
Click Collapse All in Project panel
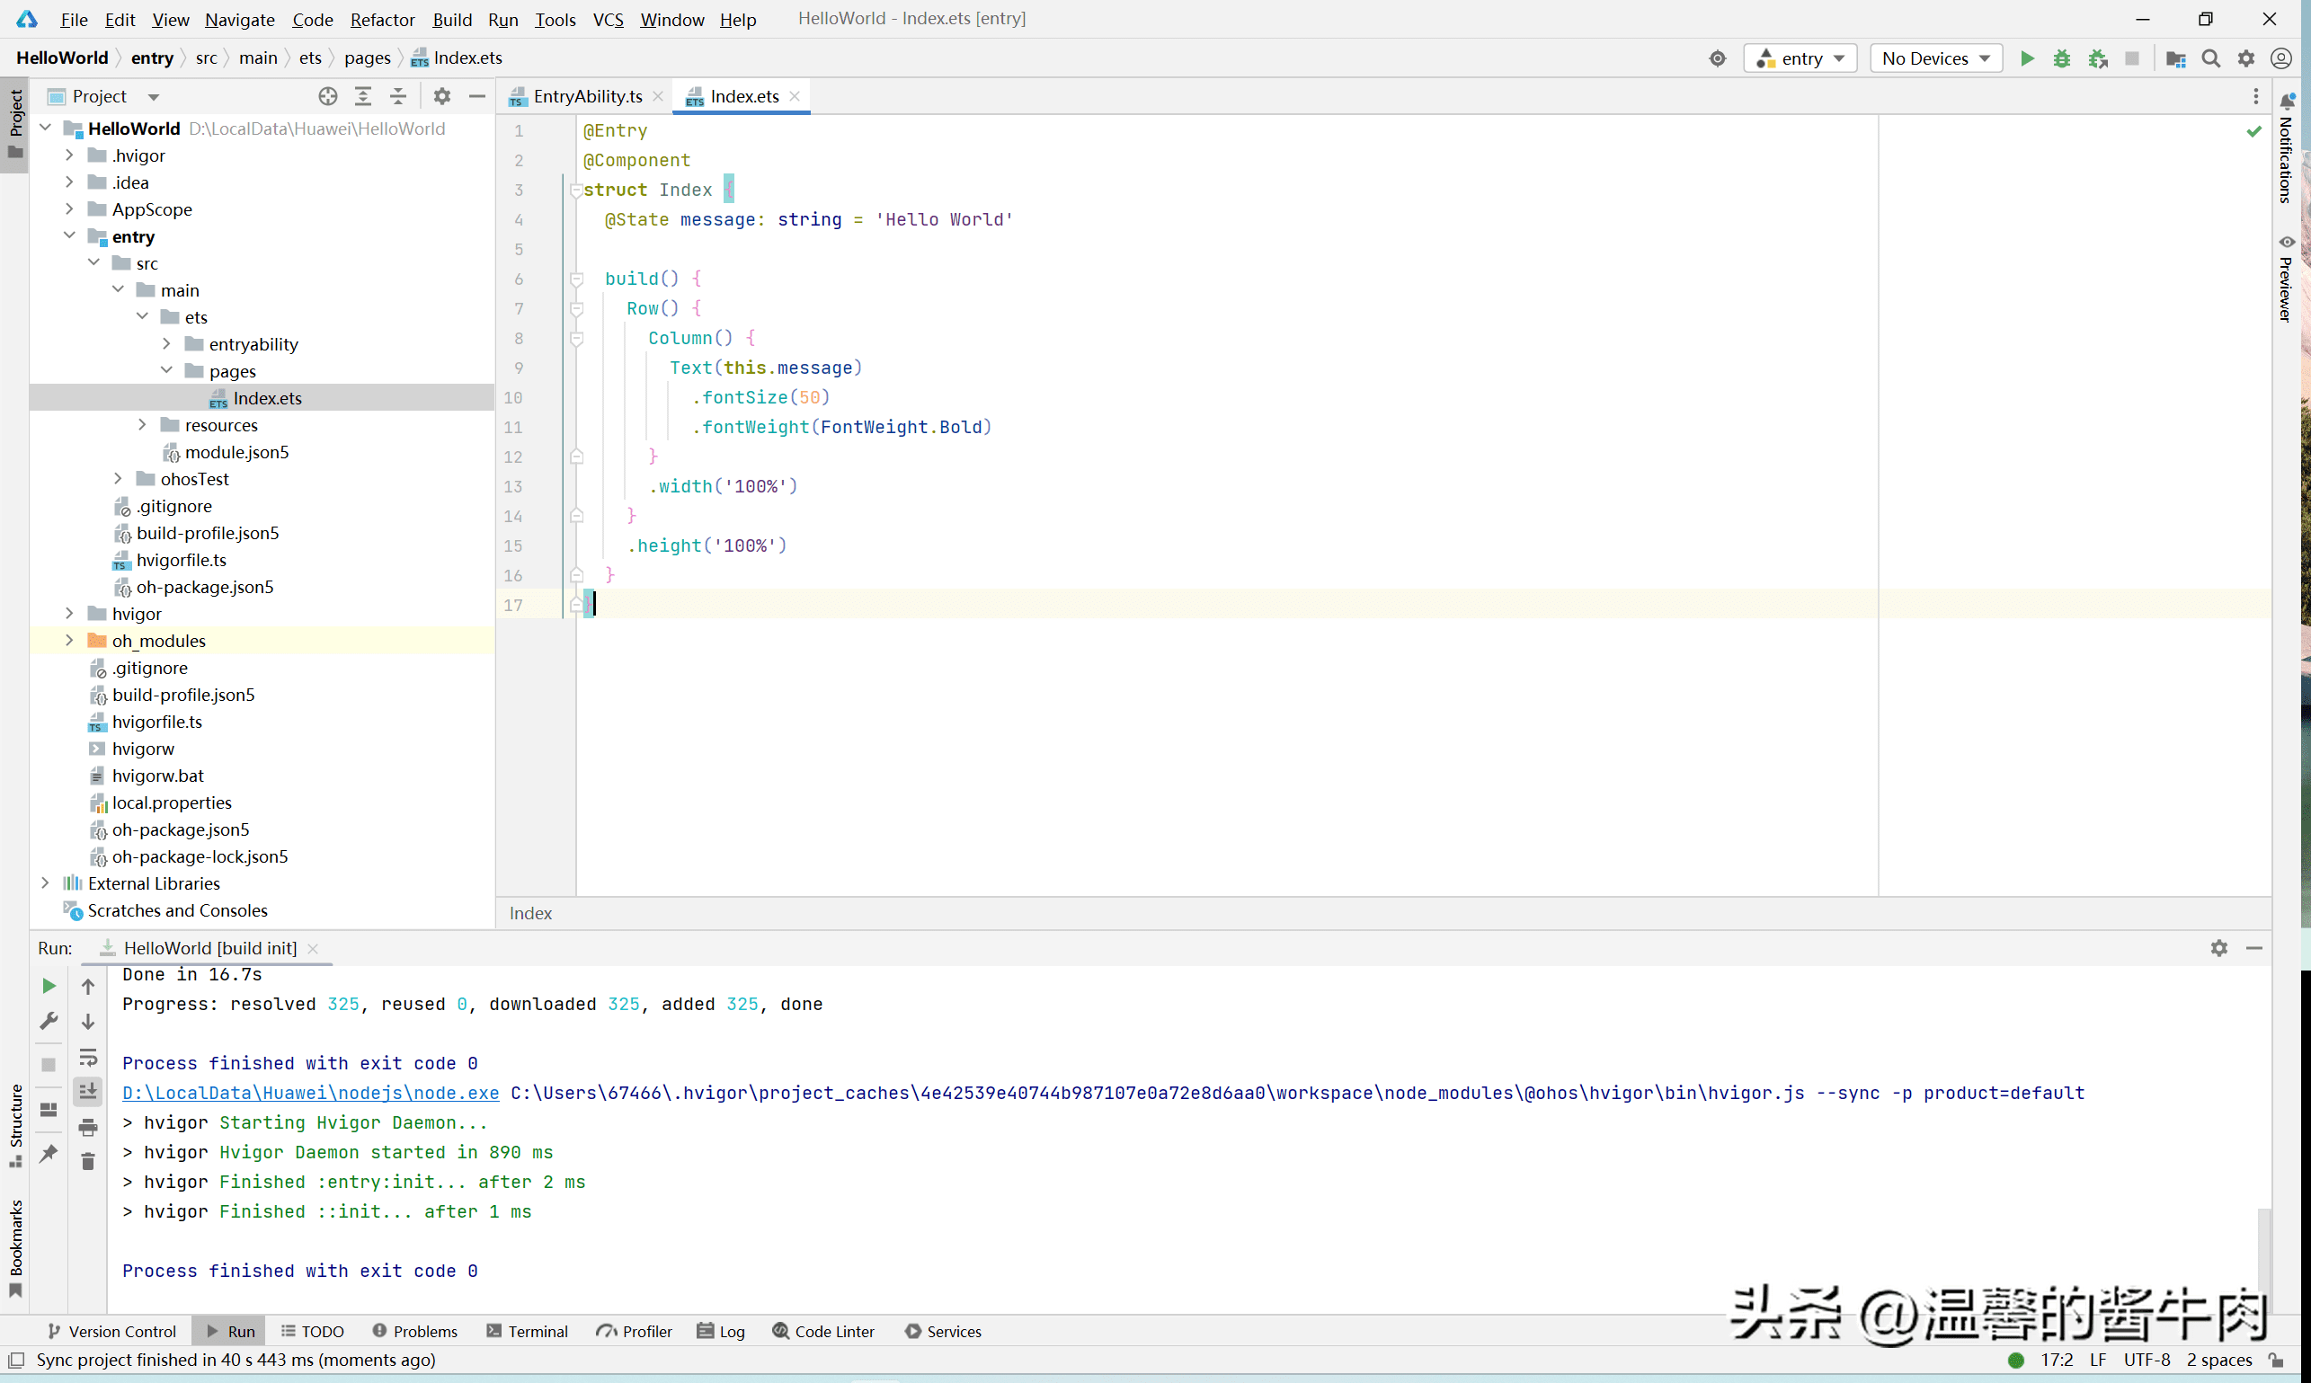[x=398, y=96]
